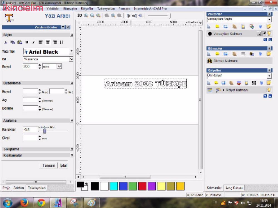Open the Rölyefler menu

click(87, 9)
